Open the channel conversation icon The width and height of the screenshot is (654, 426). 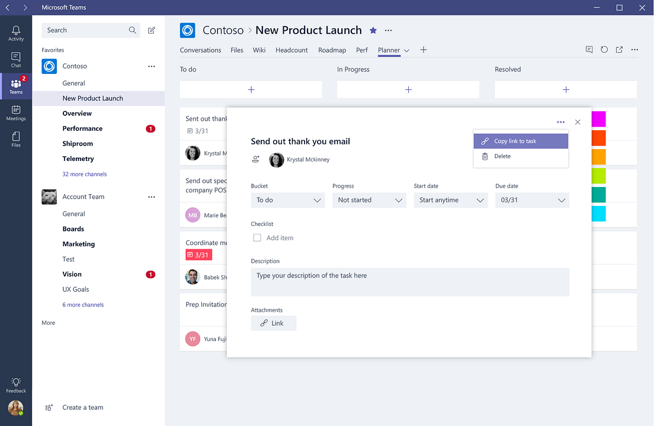pyautogui.click(x=589, y=50)
